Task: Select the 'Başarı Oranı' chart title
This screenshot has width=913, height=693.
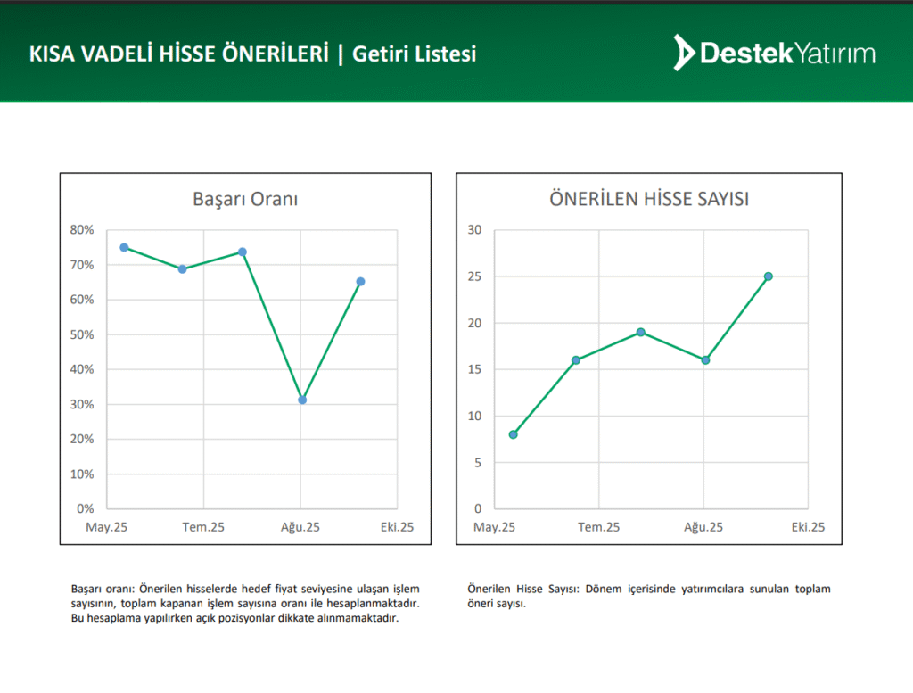Action: click(x=245, y=199)
